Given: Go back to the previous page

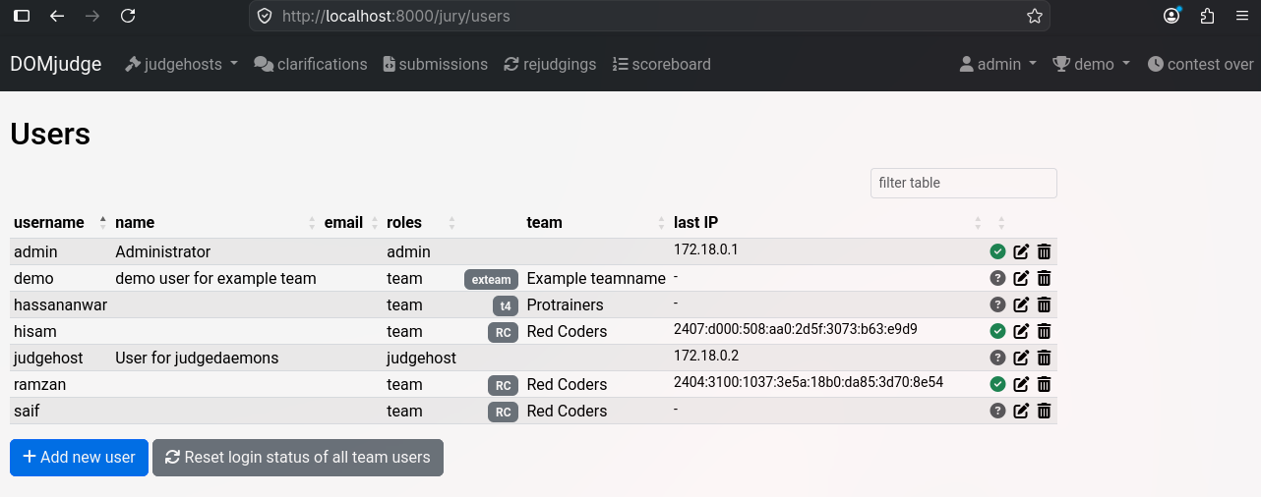Looking at the screenshot, I should 57,16.
